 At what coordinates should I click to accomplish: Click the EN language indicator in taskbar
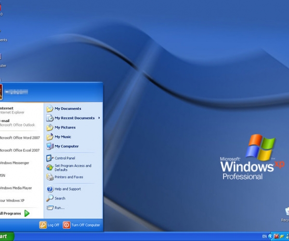click(264, 236)
